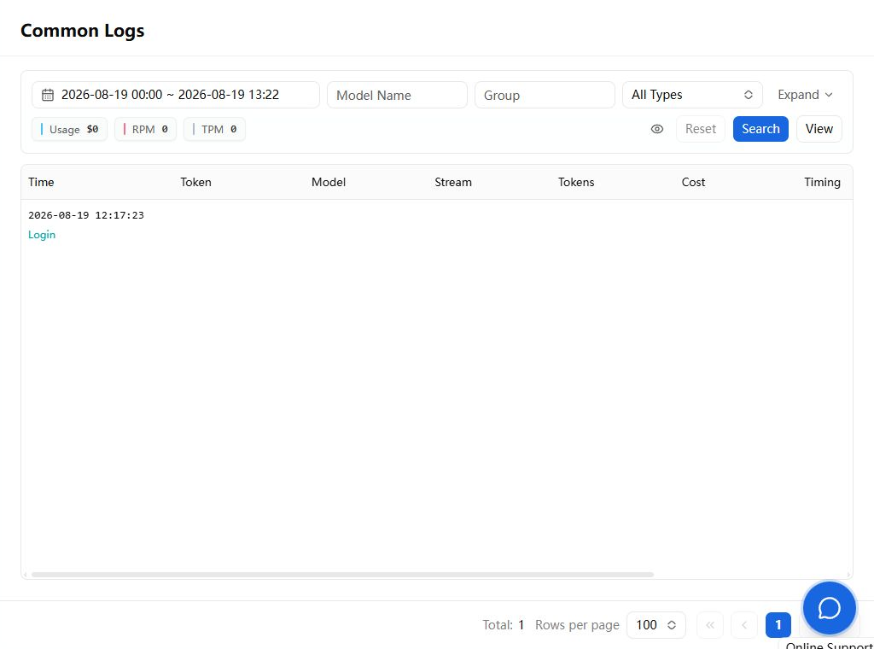874x649 pixels.
Task: Go to first page double-chevron button
Action: 709,625
